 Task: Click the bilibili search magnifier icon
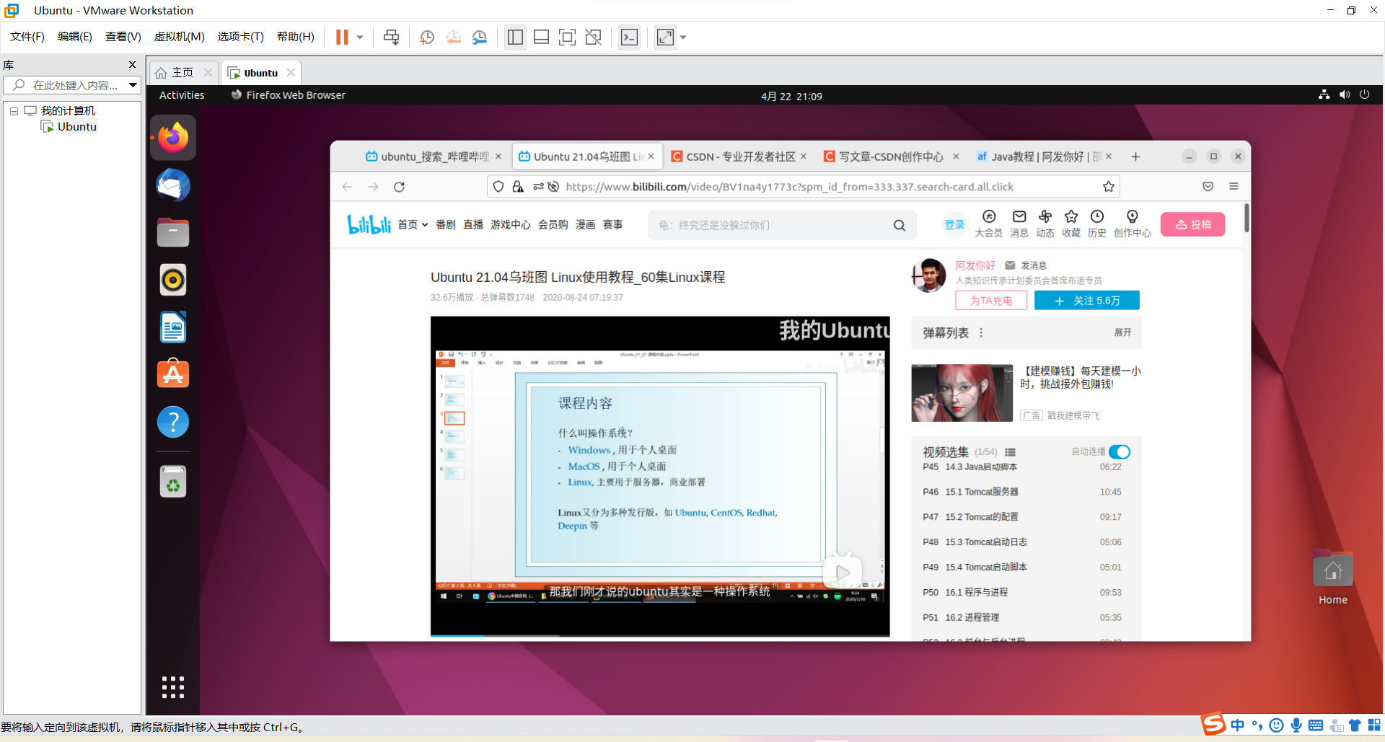(x=899, y=225)
